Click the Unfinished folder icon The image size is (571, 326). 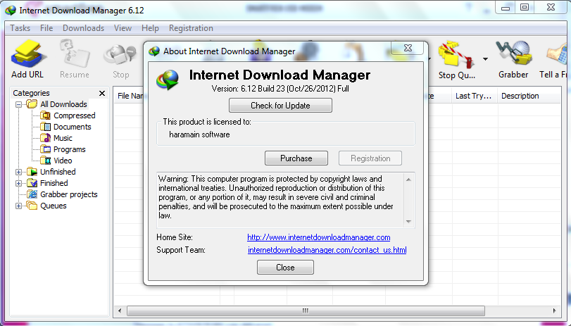(32, 172)
